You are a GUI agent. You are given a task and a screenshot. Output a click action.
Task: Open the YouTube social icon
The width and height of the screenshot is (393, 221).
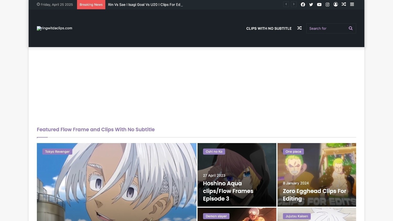coord(319,4)
